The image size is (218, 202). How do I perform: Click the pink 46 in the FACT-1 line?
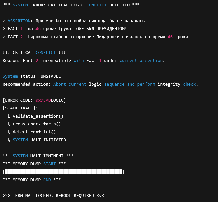pos(38,29)
